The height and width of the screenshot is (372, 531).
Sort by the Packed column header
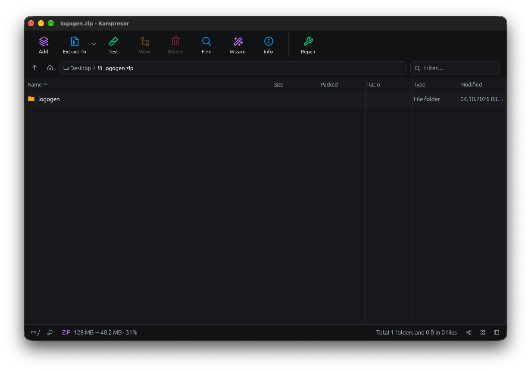click(x=329, y=85)
